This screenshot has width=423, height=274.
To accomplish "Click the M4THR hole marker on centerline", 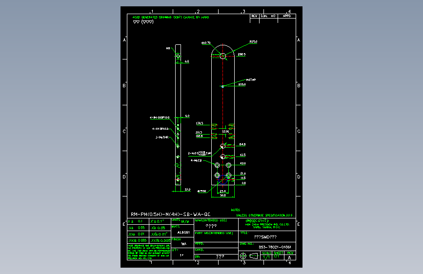I will (222, 87).
